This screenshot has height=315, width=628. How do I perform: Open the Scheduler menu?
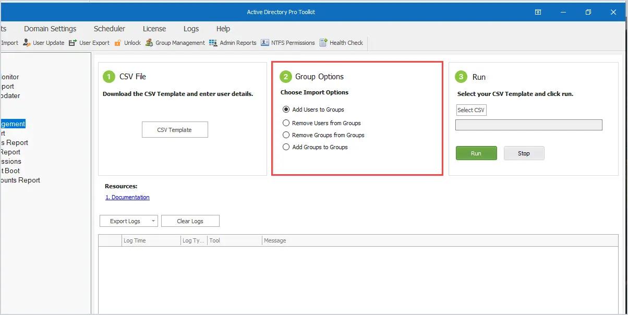pos(110,29)
